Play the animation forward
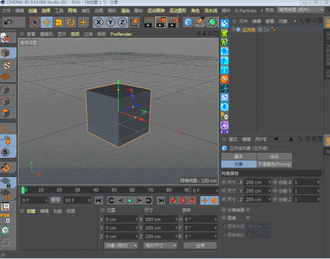The image size is (330, 259). coord(130,201)
